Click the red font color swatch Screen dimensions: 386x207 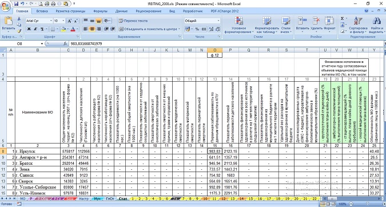pyautogui.click(x=73, y=29)
